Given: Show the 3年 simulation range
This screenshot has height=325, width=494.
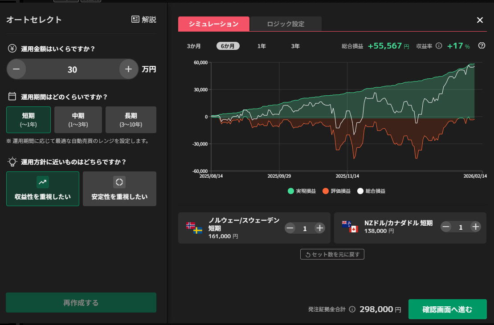Looking at the screenshot, I should (295, 46).
